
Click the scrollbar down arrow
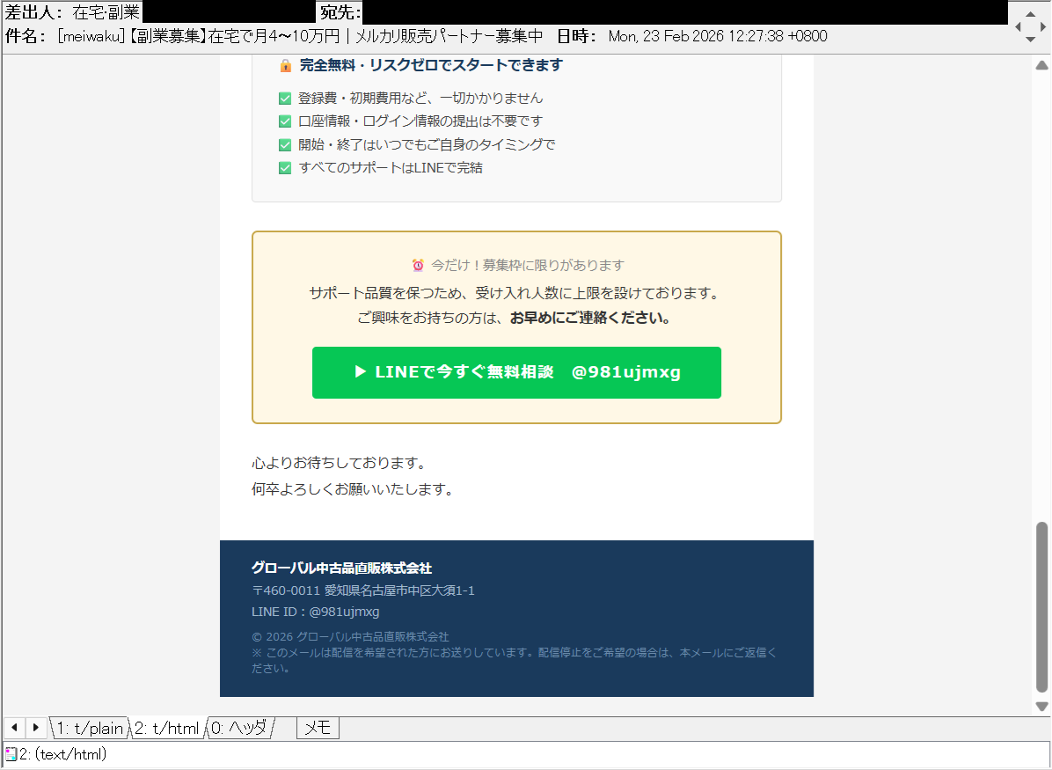coord(1042,707)
